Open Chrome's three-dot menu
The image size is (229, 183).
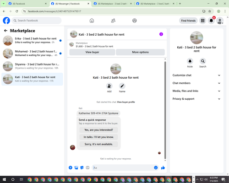coord(225,11)
